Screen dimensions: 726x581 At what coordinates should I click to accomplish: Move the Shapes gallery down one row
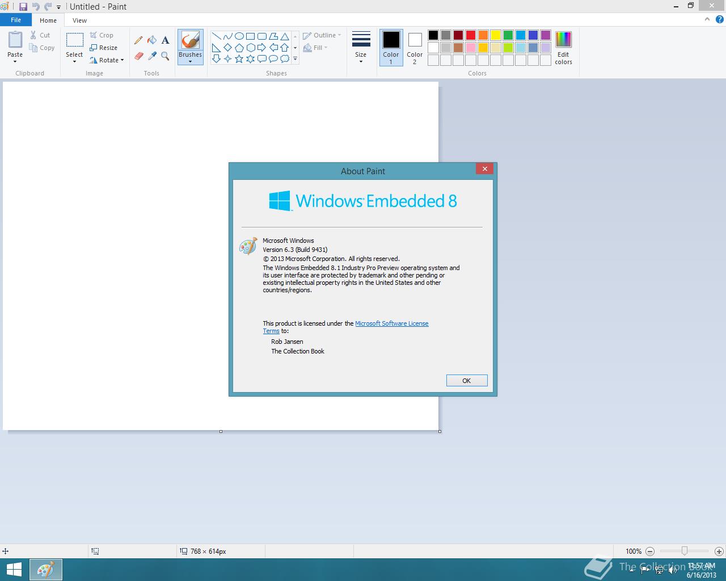(x=295, y=48)
